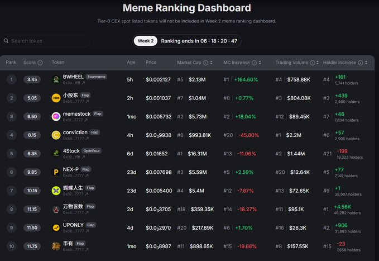Open the UPONLY token name link
The height and width of the screenshot is (261, 379).
point(73,225)
